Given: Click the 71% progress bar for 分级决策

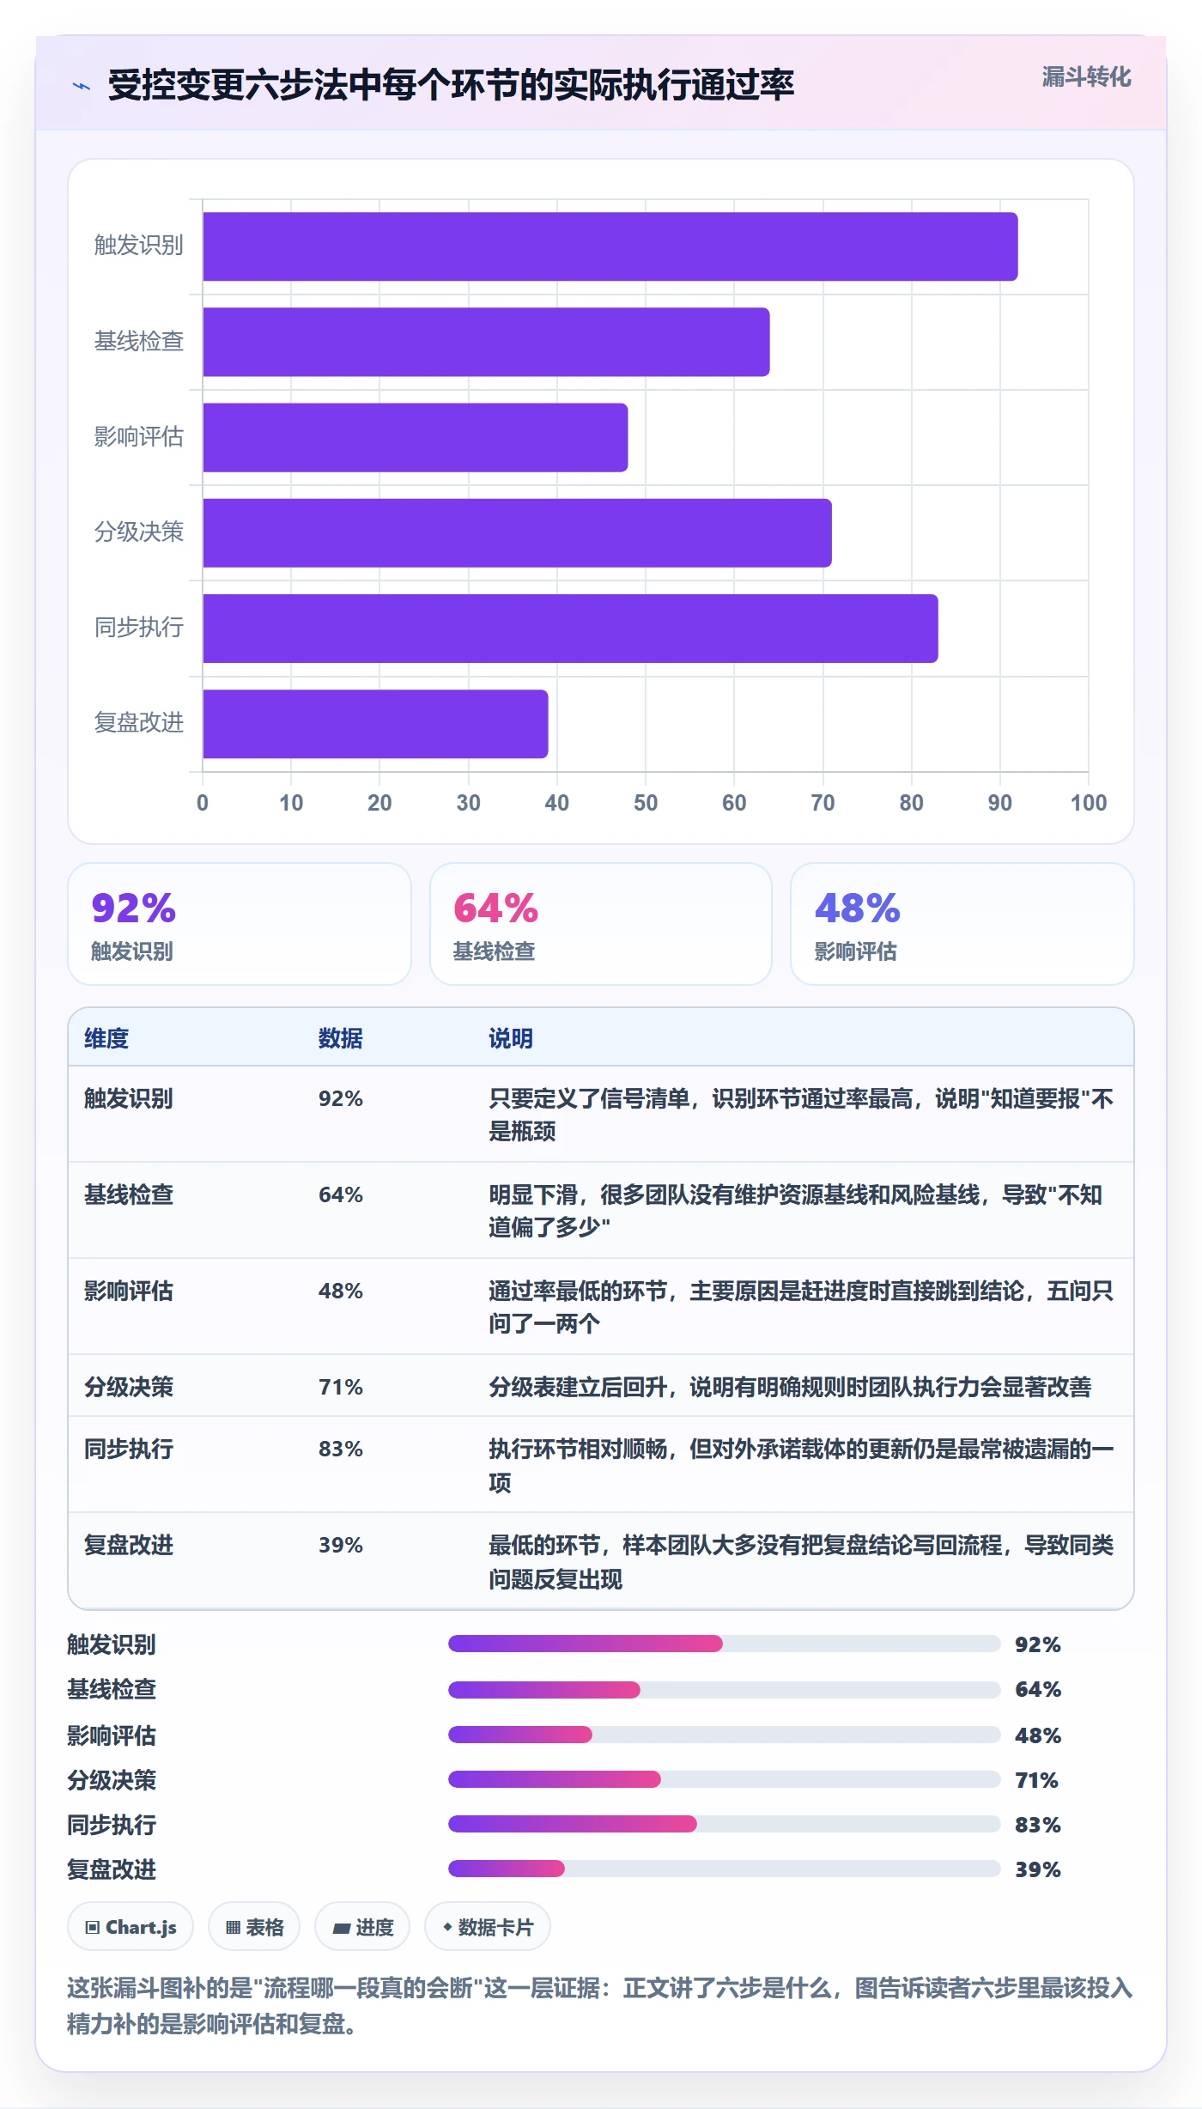Looking at the screenshot, I should tap(725, 1779).
